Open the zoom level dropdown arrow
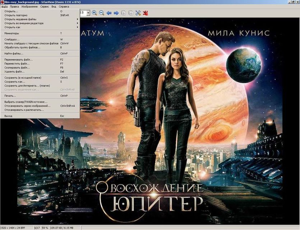 pyautogui.click(x=88, y=13)
